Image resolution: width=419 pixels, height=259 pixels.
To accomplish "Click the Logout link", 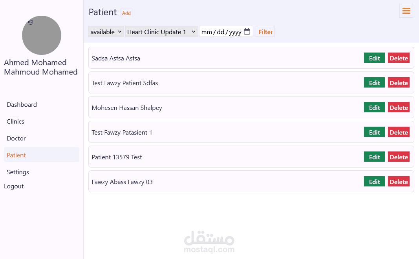I will (14, 186).
